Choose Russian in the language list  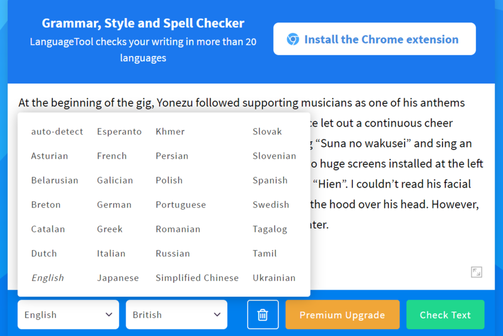click(172, 253)
